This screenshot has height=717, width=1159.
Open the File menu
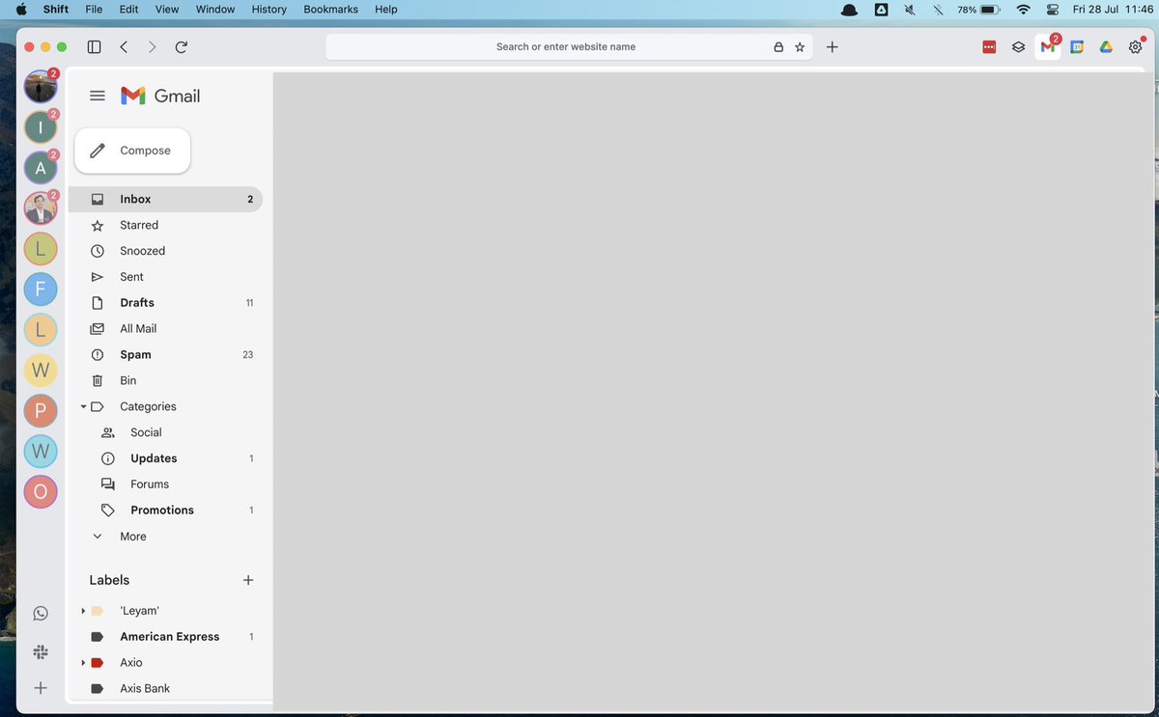94,9
